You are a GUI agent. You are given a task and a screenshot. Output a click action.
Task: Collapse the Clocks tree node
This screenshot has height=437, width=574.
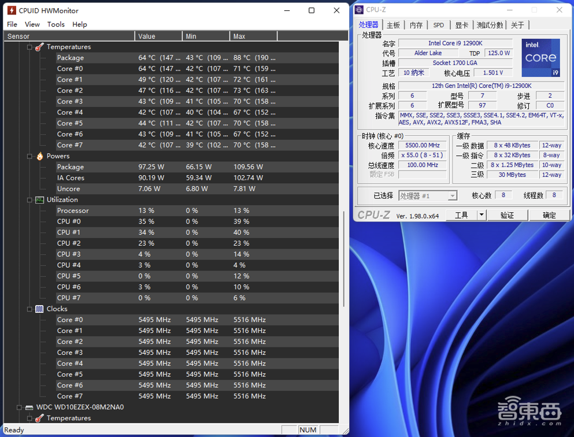pos(29,309)
